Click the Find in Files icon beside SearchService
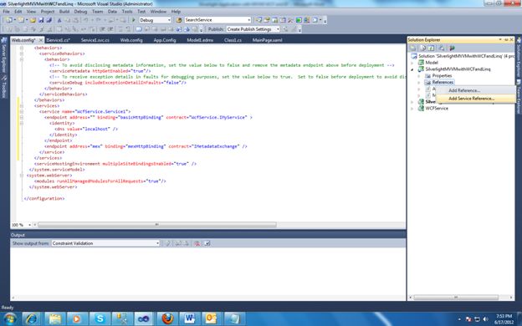The image size is (522, 326). pos(179,20)
